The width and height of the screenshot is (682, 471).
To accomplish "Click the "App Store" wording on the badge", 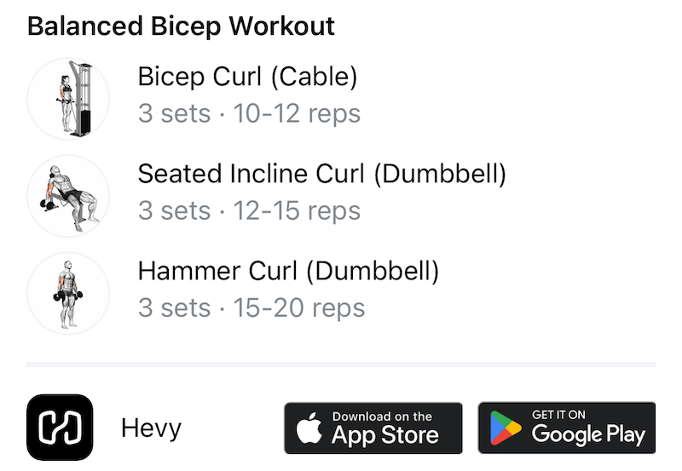I will pos(384,435).
